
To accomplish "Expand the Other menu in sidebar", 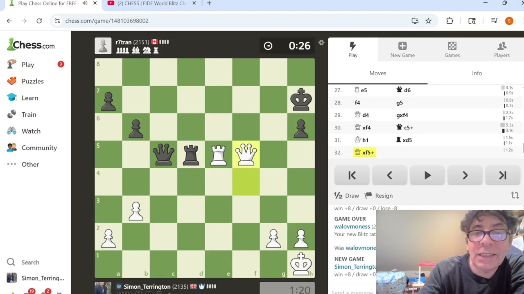I will point(30,164).
